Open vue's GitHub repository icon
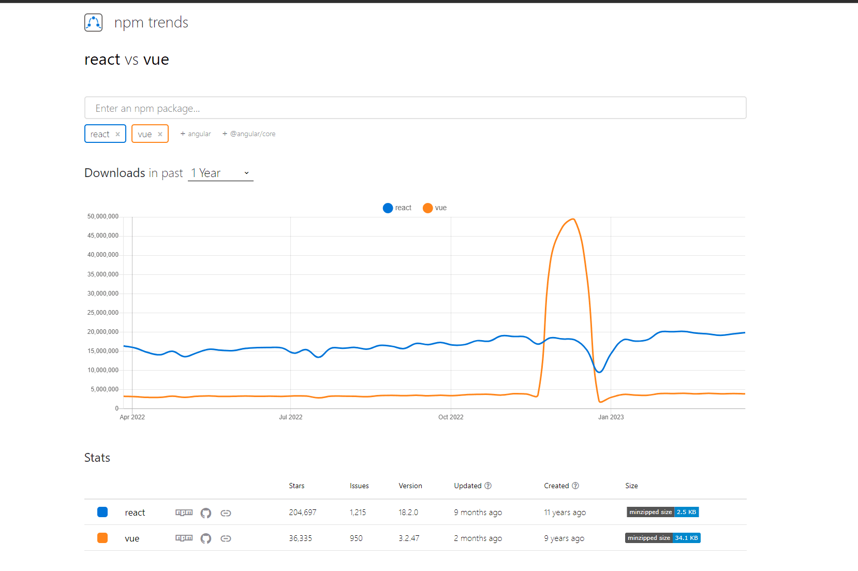 [x=206, y=538]
